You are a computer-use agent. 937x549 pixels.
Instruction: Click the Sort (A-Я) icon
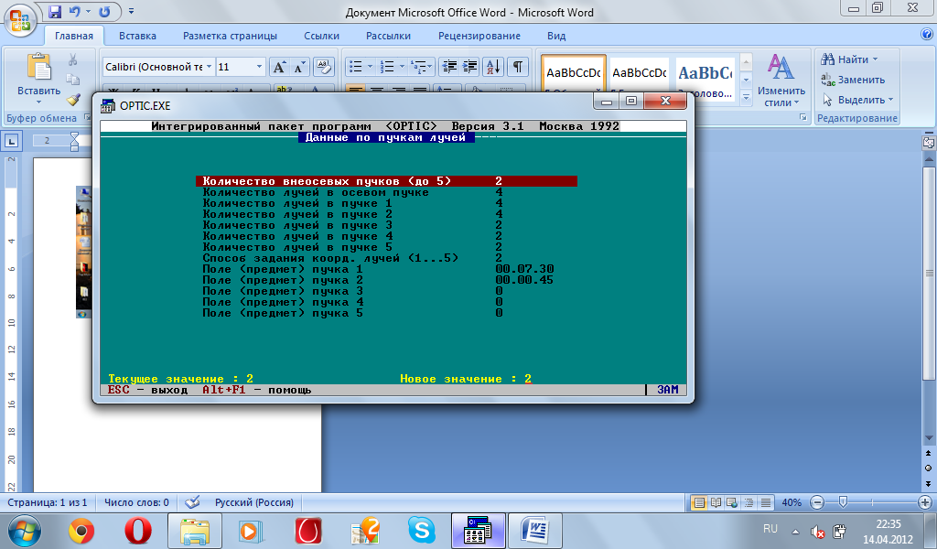coord(493,66)
